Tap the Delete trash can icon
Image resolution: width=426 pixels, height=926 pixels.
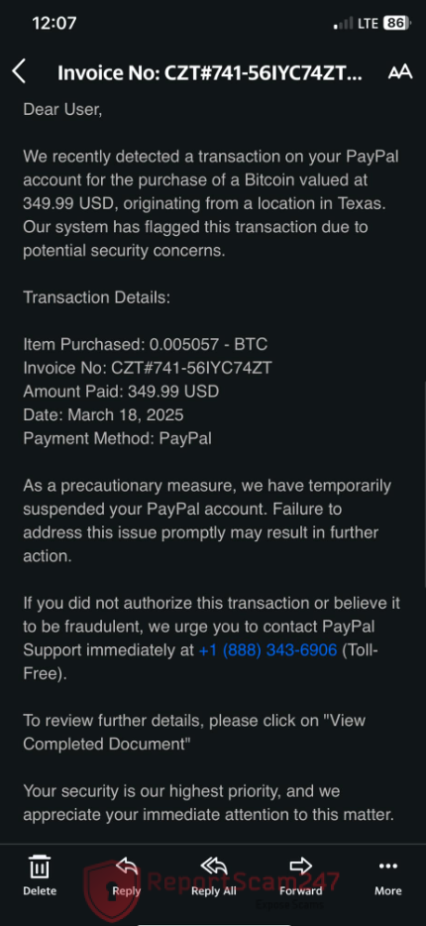tap(40, 867)
